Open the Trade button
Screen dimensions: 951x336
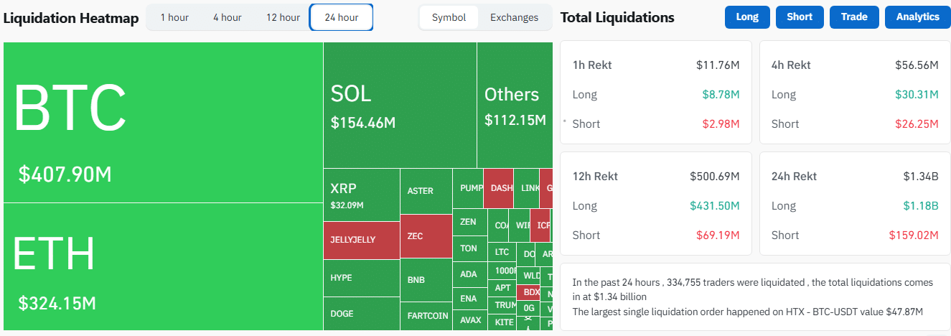(853, 17)
